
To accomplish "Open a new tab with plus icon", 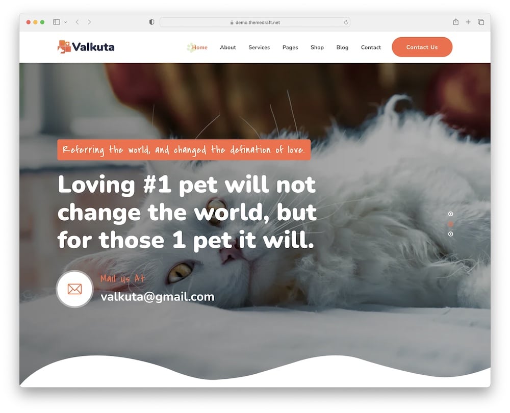I will pyautogui.click(x=468, y=22).
